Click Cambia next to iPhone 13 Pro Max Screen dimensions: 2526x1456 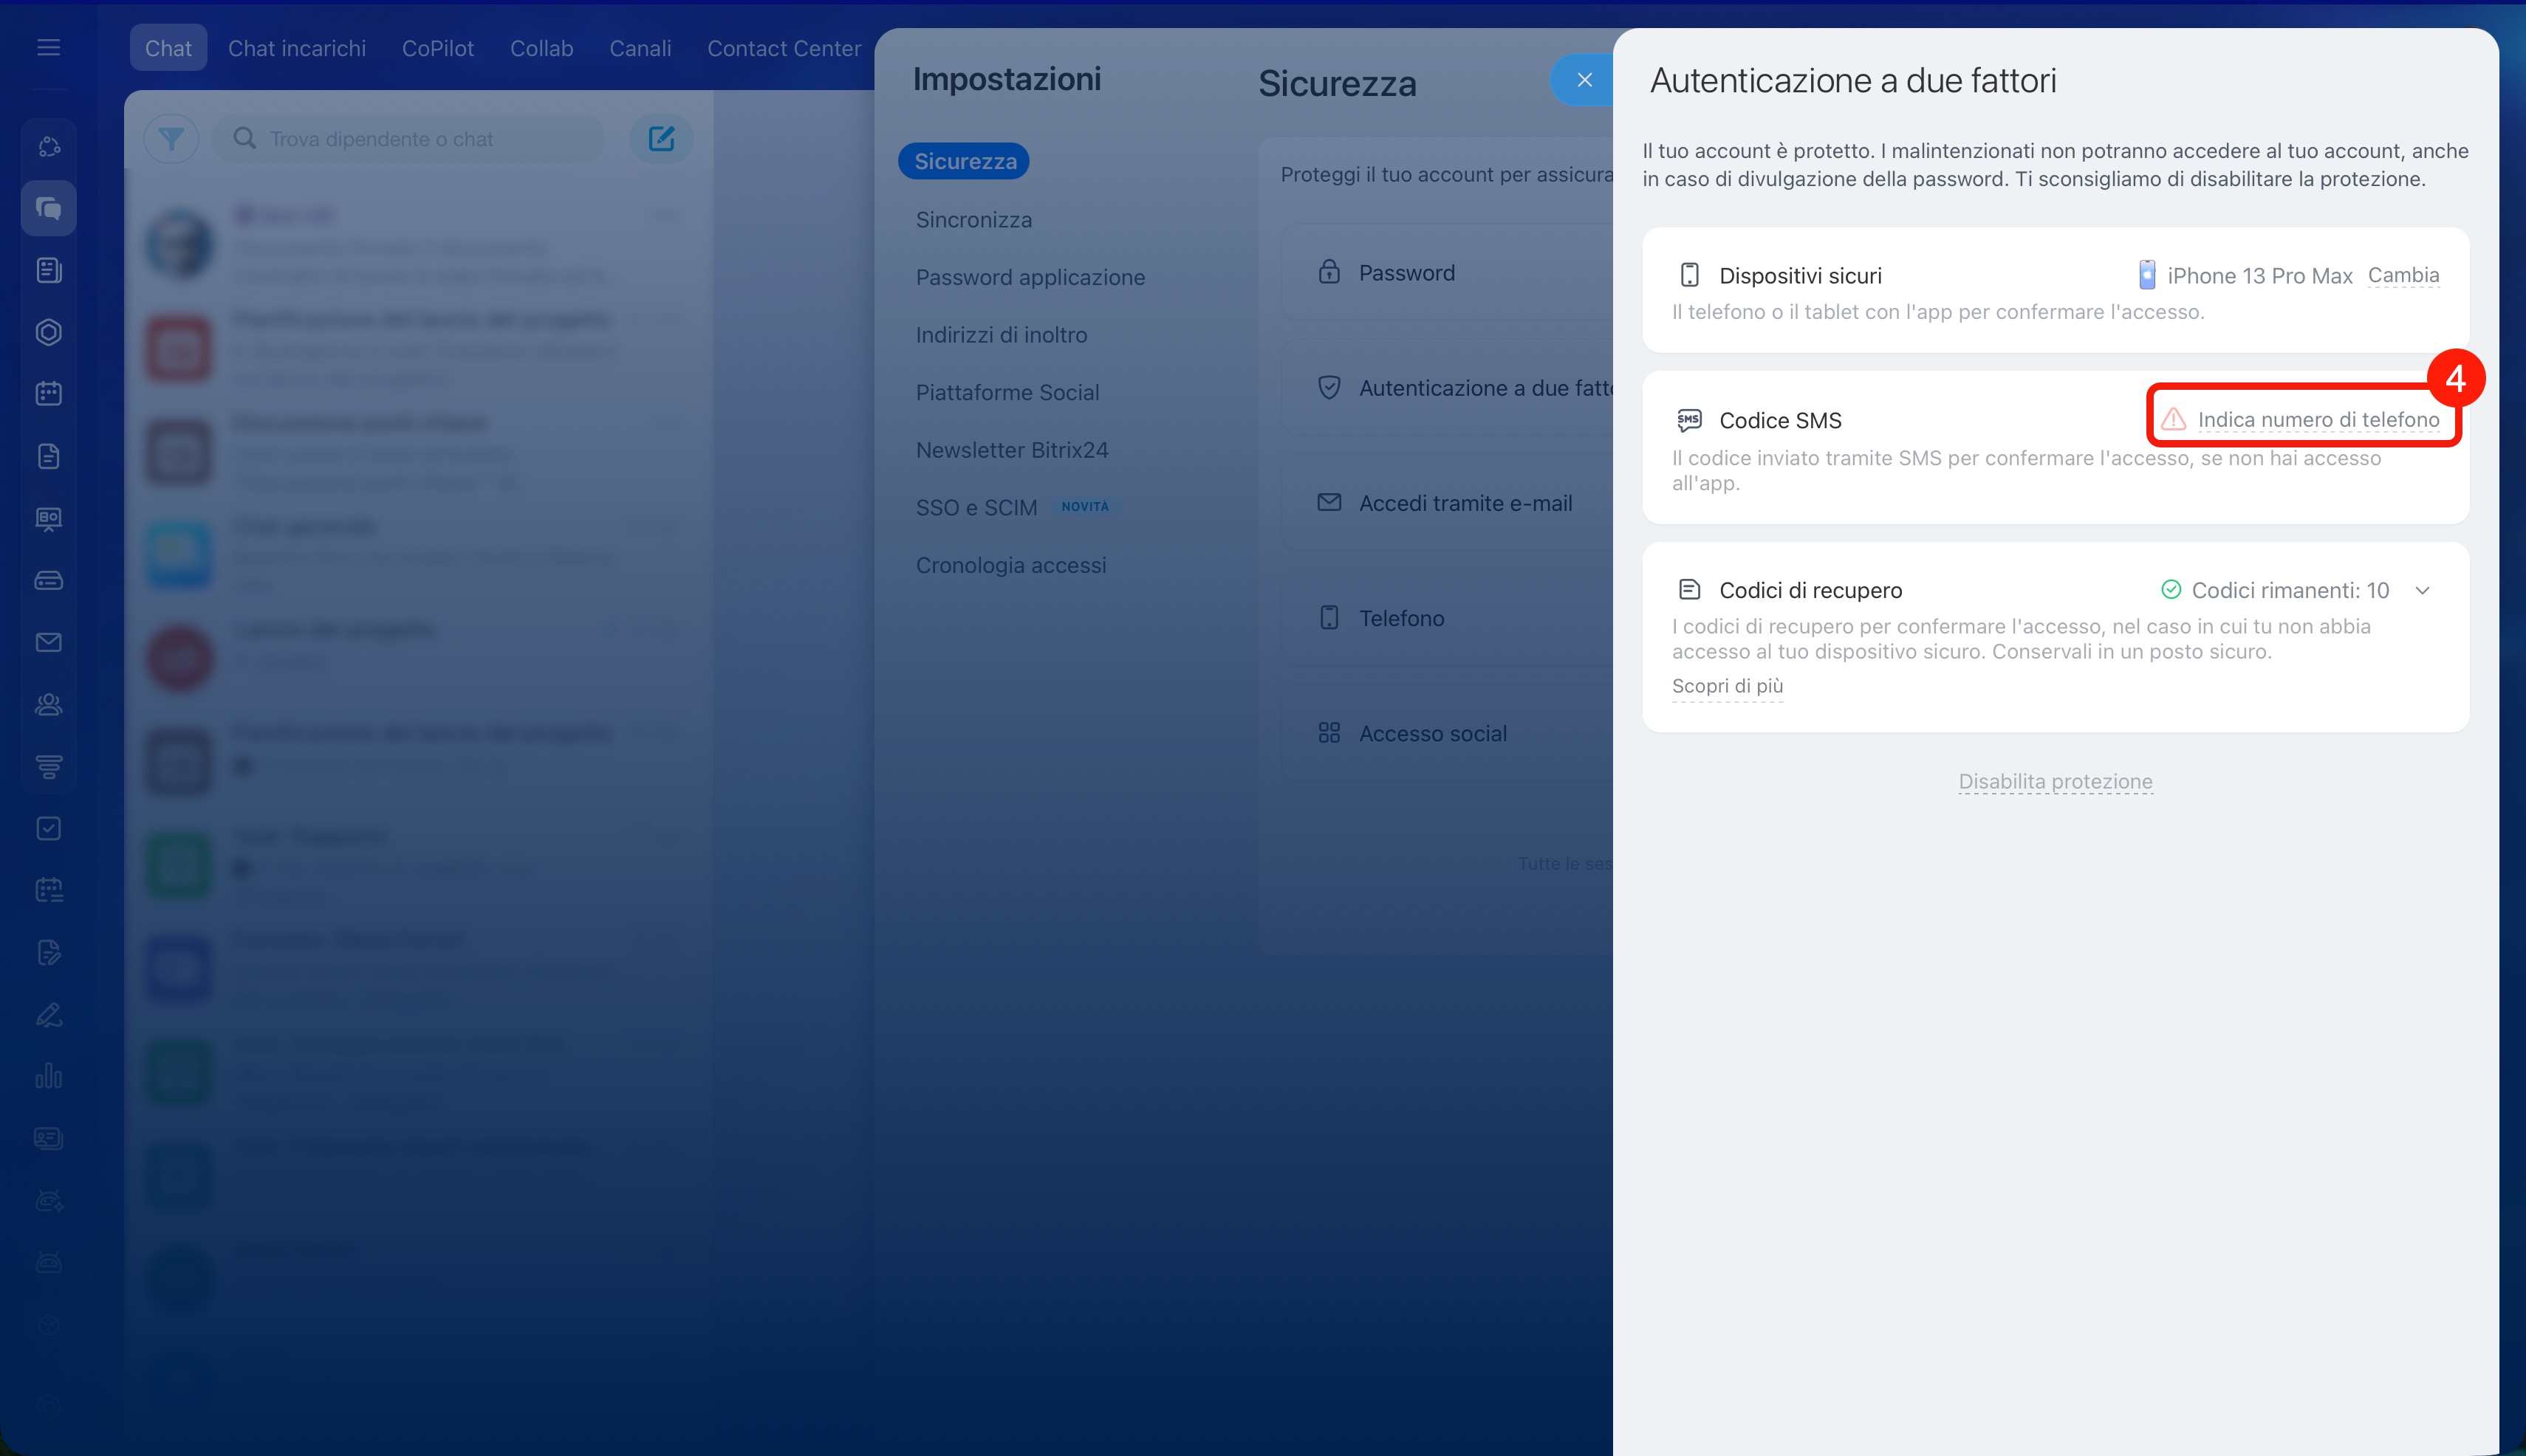click(x=2403, y=275)
